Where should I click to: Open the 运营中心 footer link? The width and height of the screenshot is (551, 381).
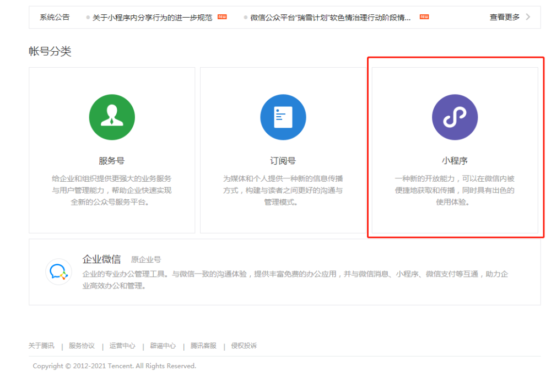coord(122,346)
